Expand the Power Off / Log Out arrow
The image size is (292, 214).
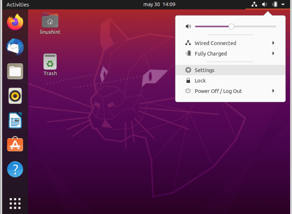(x=273, y=91)
